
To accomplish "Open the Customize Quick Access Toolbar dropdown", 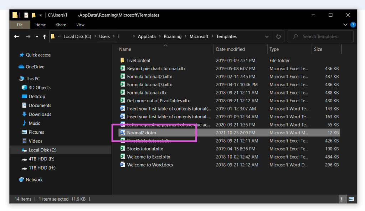I will (x=41, y=15).
